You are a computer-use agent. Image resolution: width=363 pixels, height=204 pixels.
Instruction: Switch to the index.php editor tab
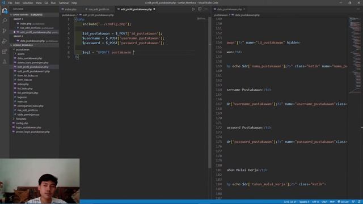pos(70,9)
